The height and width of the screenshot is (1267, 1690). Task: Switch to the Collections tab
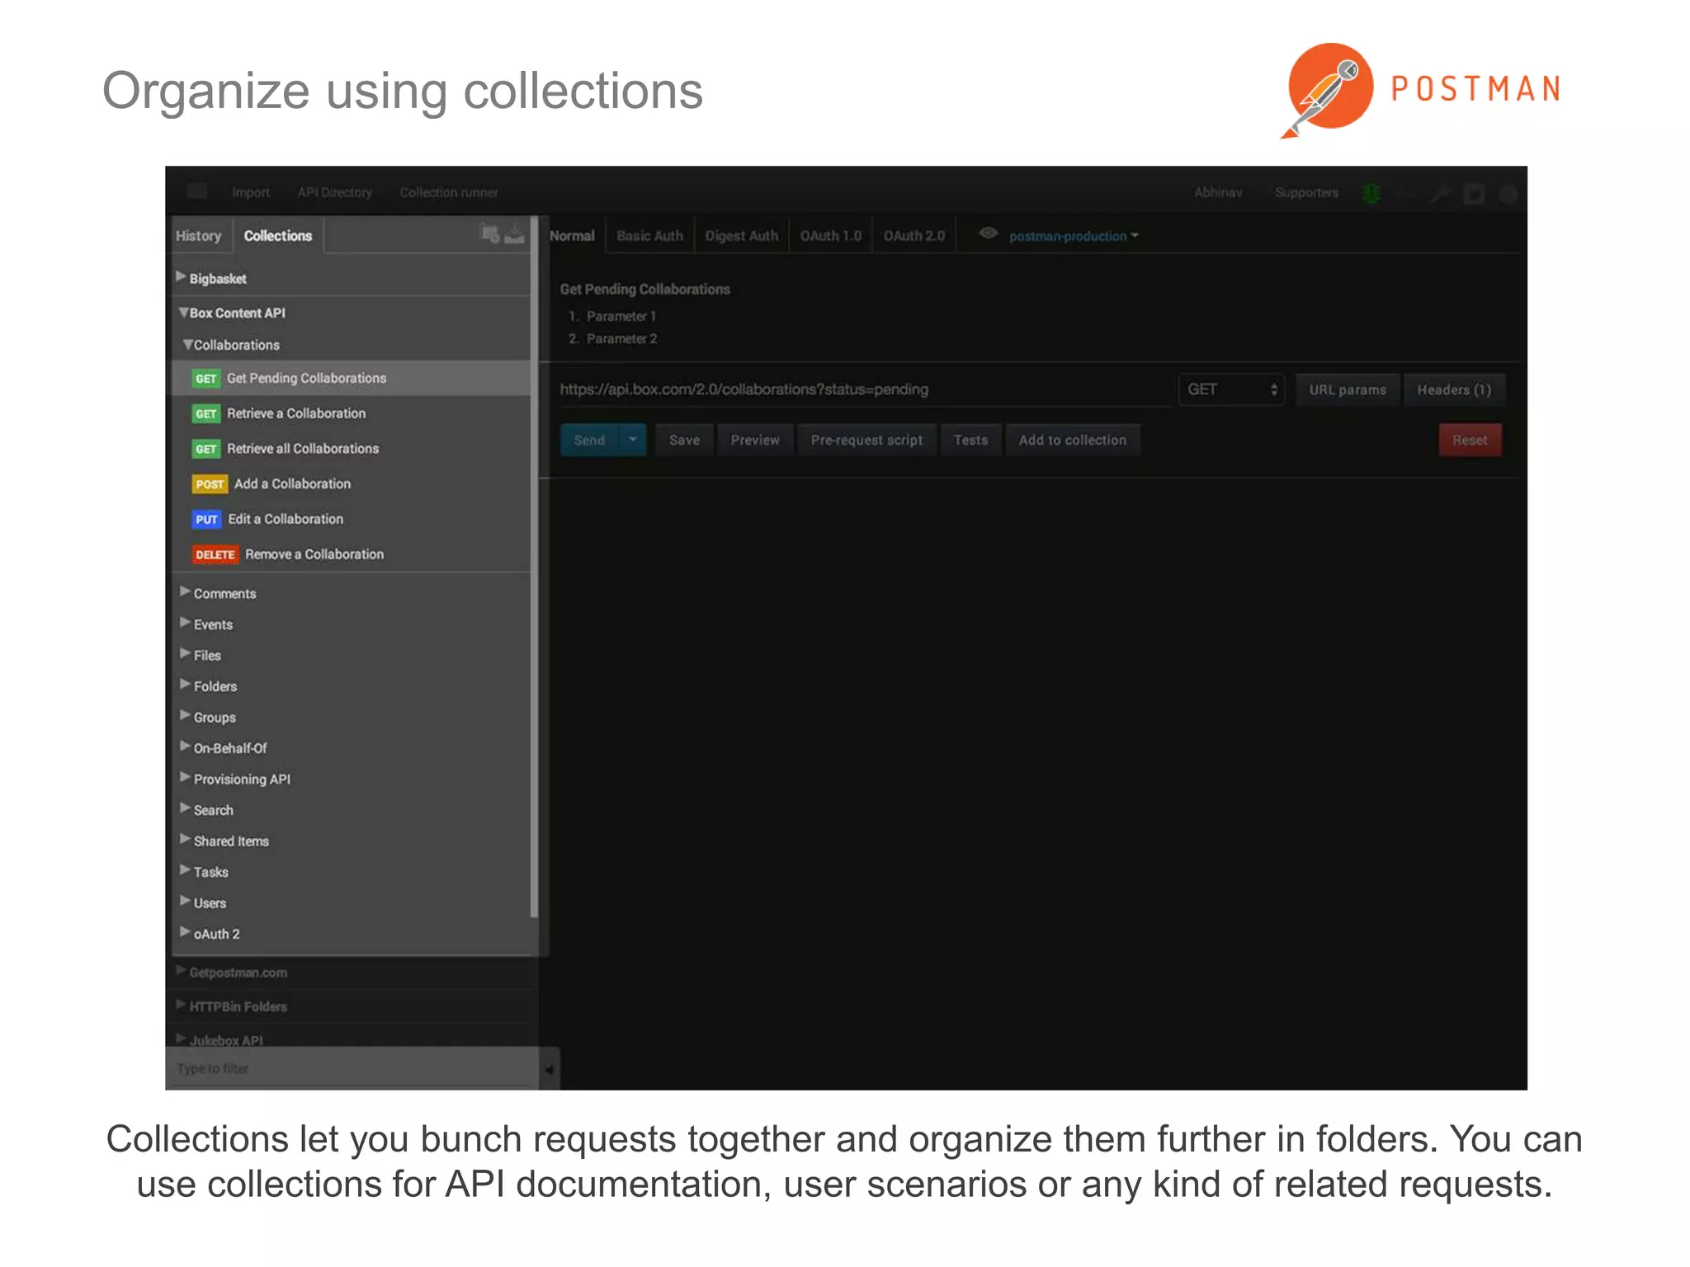point(278,236)
